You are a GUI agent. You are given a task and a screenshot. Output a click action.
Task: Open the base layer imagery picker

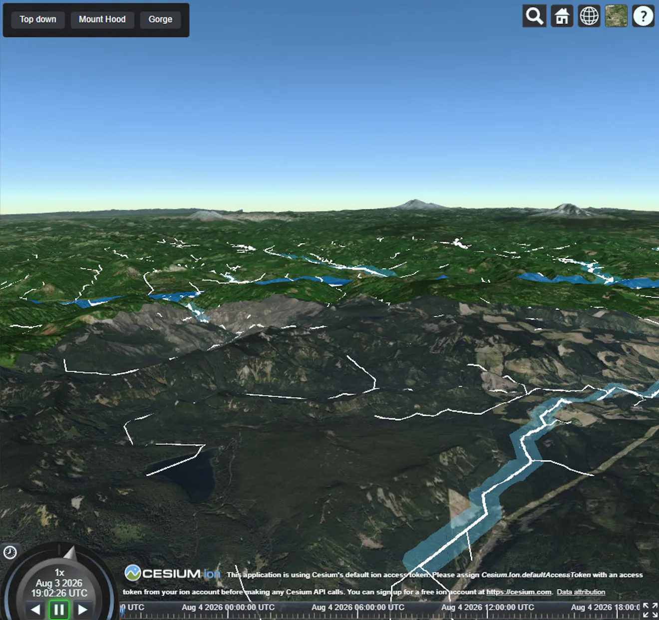coord(616,16)
